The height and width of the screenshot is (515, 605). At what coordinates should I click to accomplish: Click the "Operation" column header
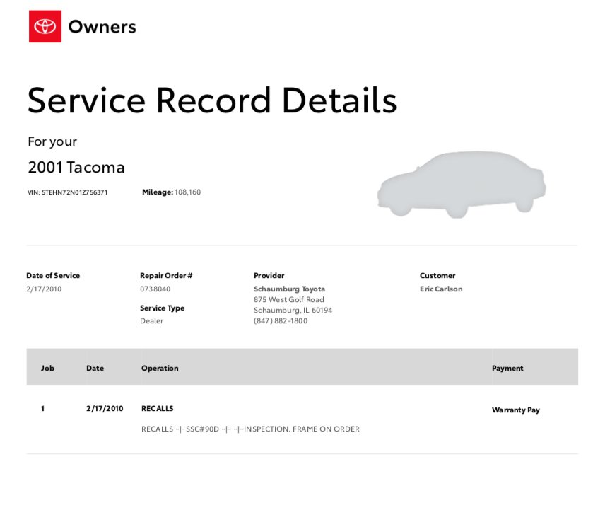160,369
